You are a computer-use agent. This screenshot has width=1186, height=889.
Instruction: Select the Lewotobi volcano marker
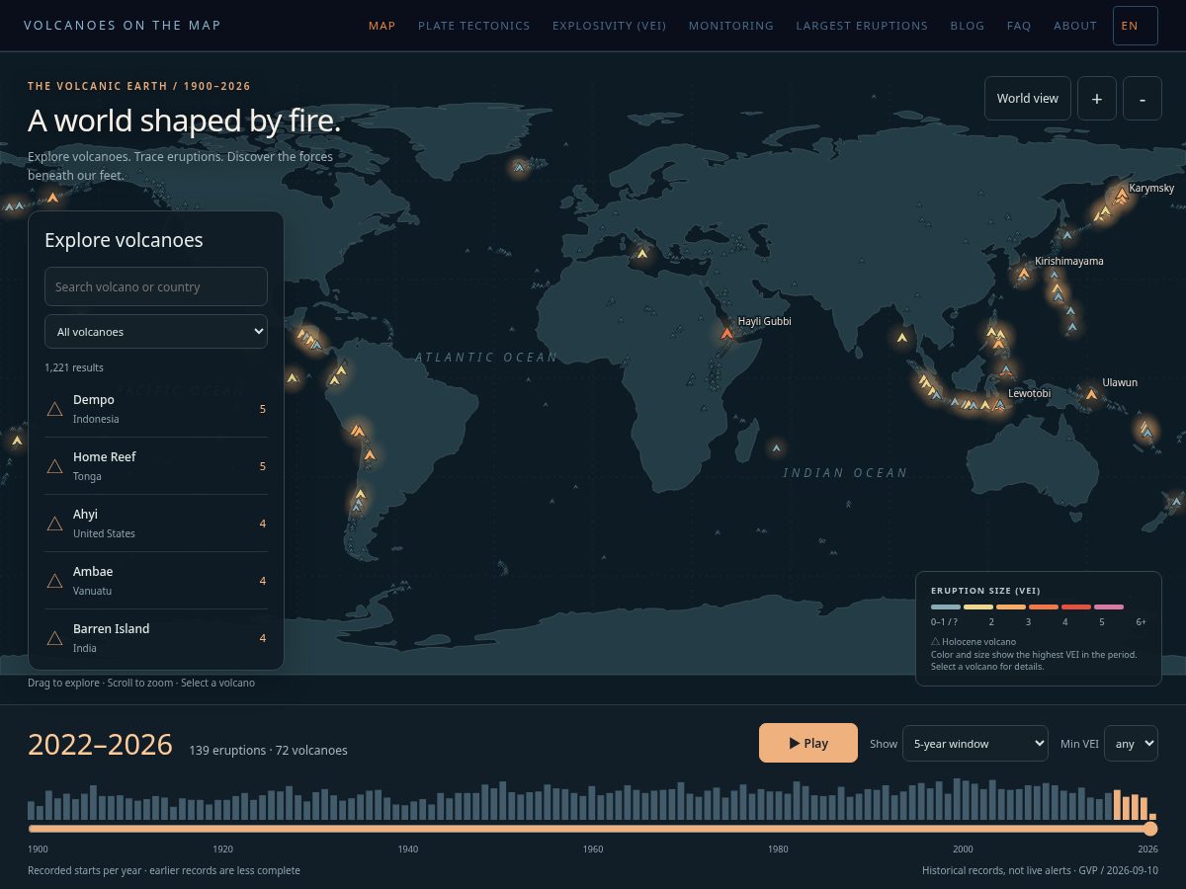[x=999, y=404]
